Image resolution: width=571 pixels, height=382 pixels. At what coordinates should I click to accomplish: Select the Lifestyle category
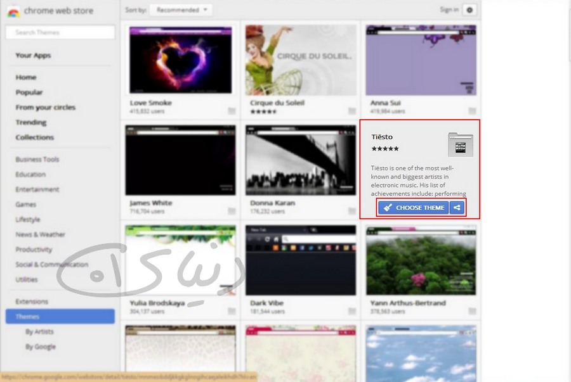click(28, 219)
